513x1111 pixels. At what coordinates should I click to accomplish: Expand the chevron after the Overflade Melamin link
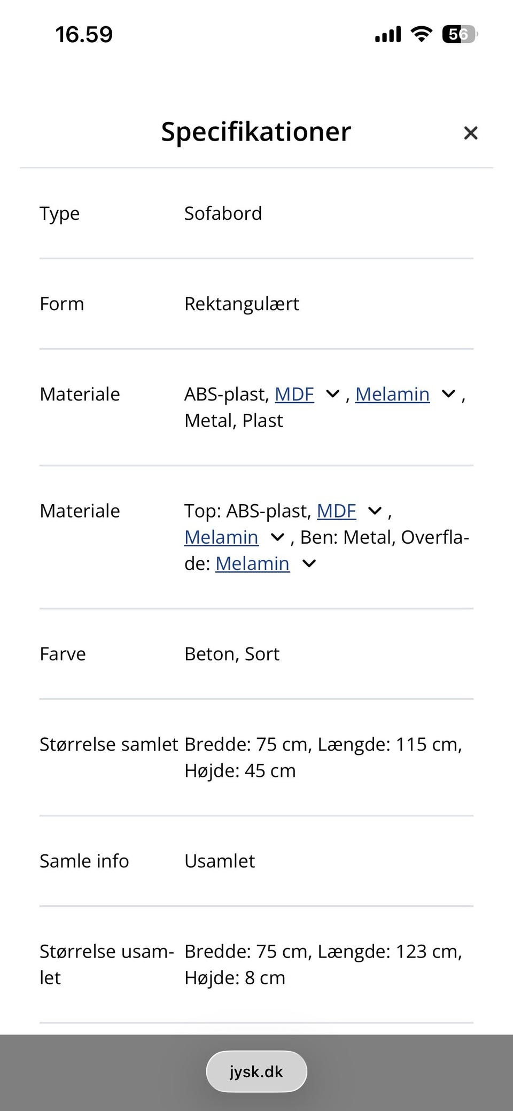pos(309,564)
